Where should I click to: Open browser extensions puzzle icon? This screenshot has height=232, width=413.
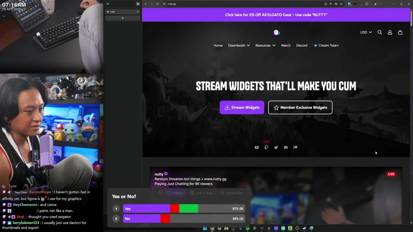pyautogui.click(x=367, y=4)
